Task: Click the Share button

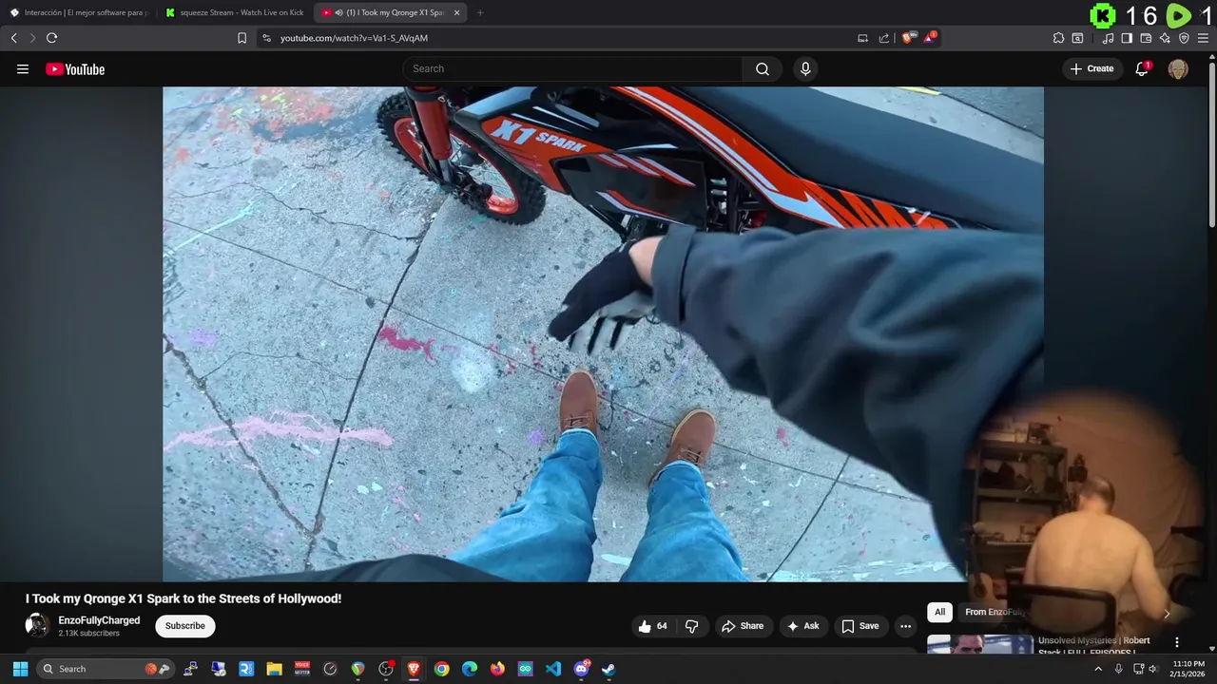Action: (x=743, y=626)
